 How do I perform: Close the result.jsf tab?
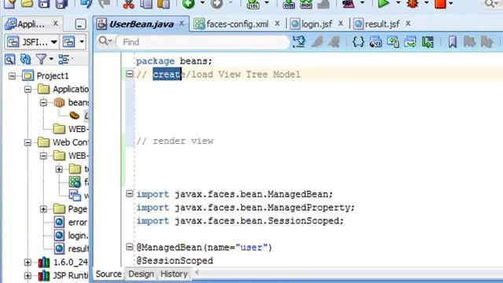pos(408,24)
